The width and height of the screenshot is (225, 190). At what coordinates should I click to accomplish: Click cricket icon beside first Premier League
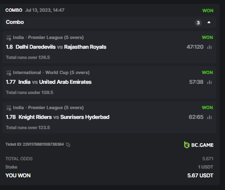point(9,38)
